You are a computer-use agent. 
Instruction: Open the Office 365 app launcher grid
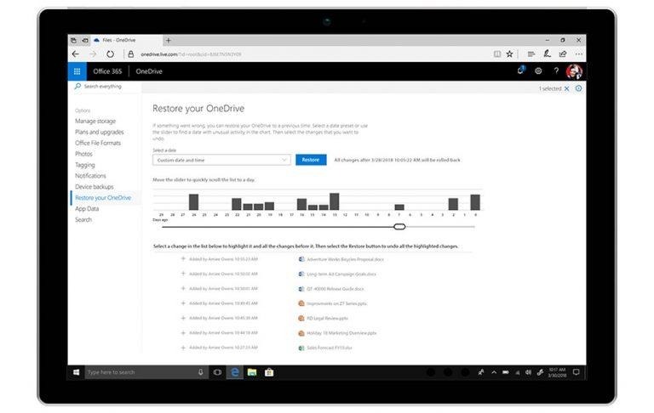click(x=77, y=71)
